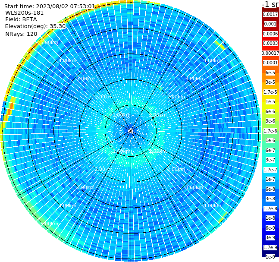Click the "1.7e-6" colorbar tick label
Image resolution: width=279 pixels, height=262 pixels.
[x=270, y=131]
